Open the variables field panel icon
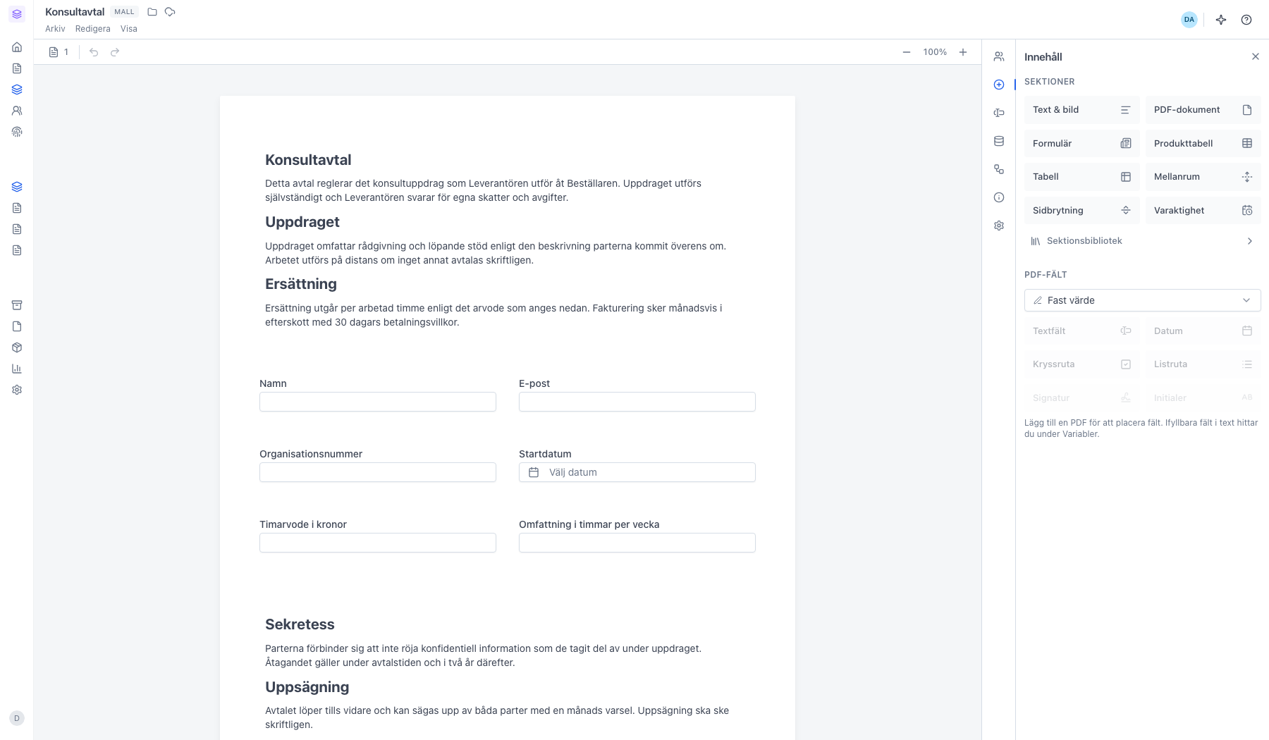This screenshot has height=740, width=1269. click(x=999, y=113)
